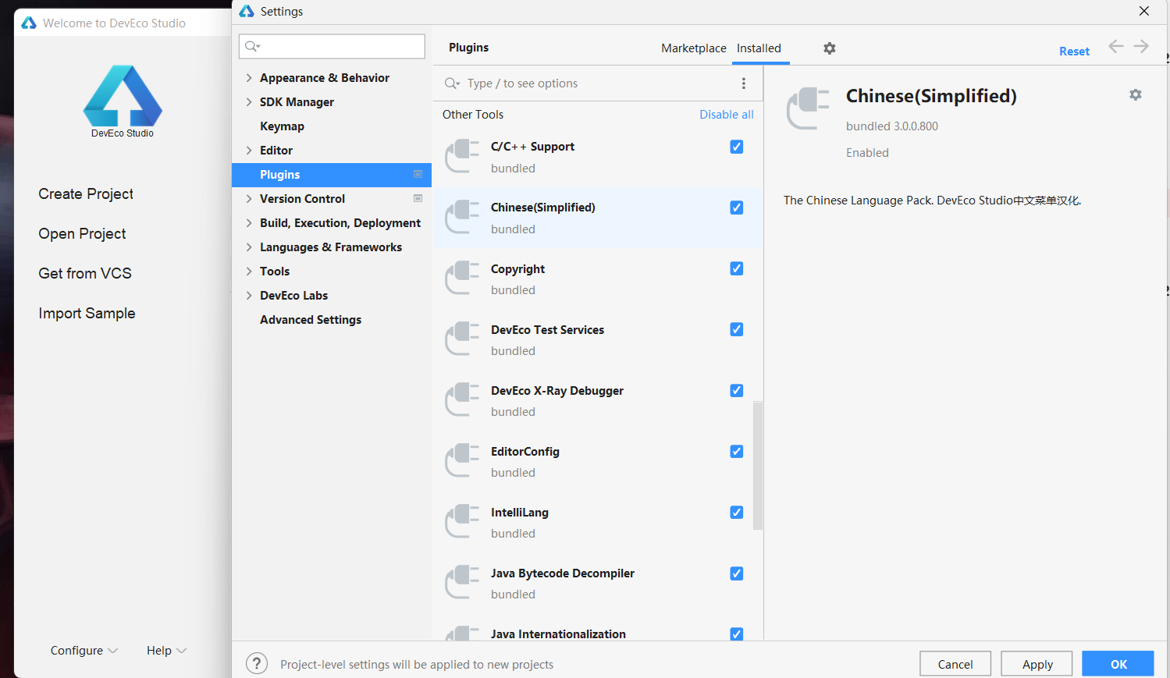Click the Cancel button
The width and height of the screenshot is (1170, 678).
(x=955, y=664)
